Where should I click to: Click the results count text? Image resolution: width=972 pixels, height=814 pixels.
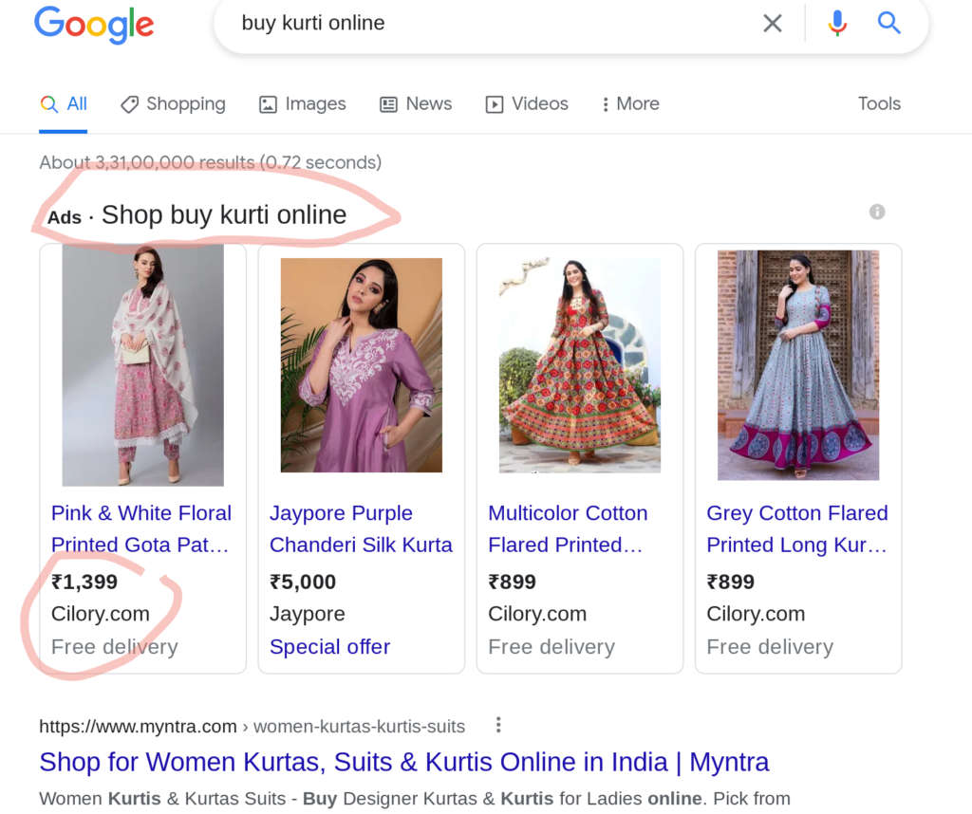pyautogui.click(x=210, y=162)
